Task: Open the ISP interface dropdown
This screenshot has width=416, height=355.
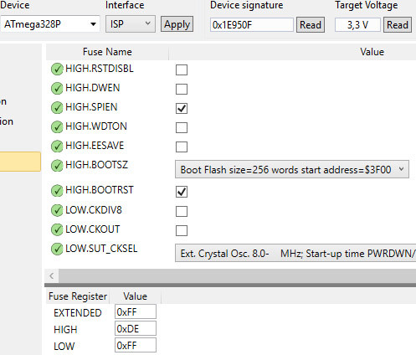Action: [131, 24]
